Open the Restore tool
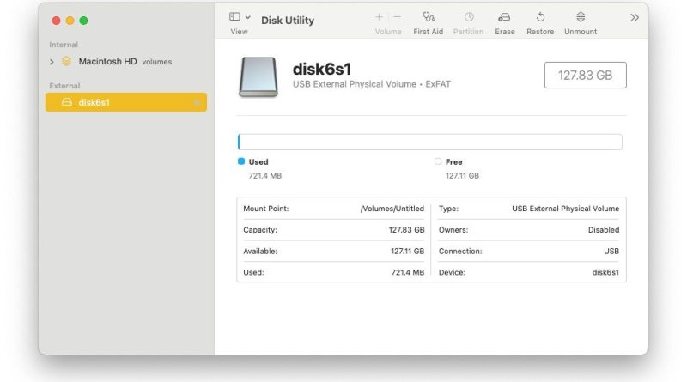Screen dimensions: 687x382 540,23
